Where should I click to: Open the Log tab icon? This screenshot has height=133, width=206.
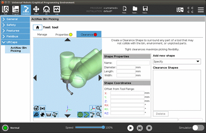pos(57,10)
